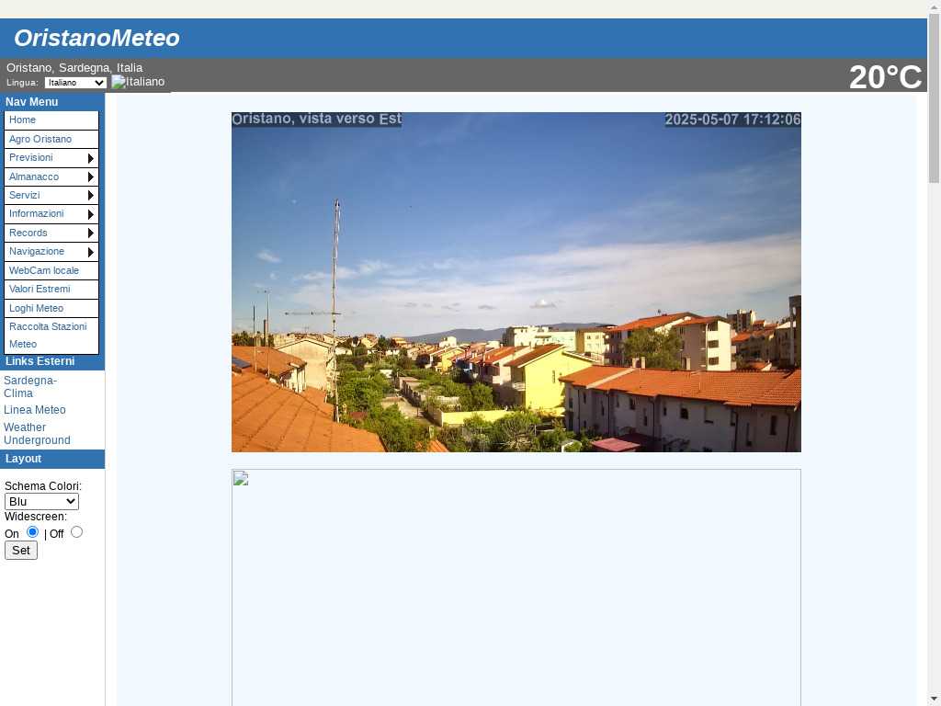
Task: Visit the Sardegna-Clima external link
Action: coord(30,387)
